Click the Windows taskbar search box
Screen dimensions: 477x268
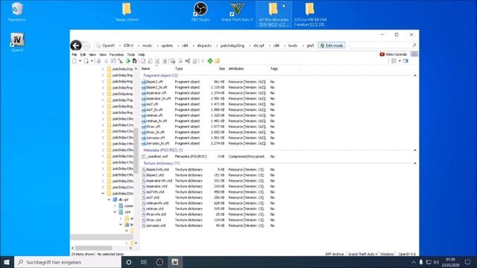tap(68, 262)
